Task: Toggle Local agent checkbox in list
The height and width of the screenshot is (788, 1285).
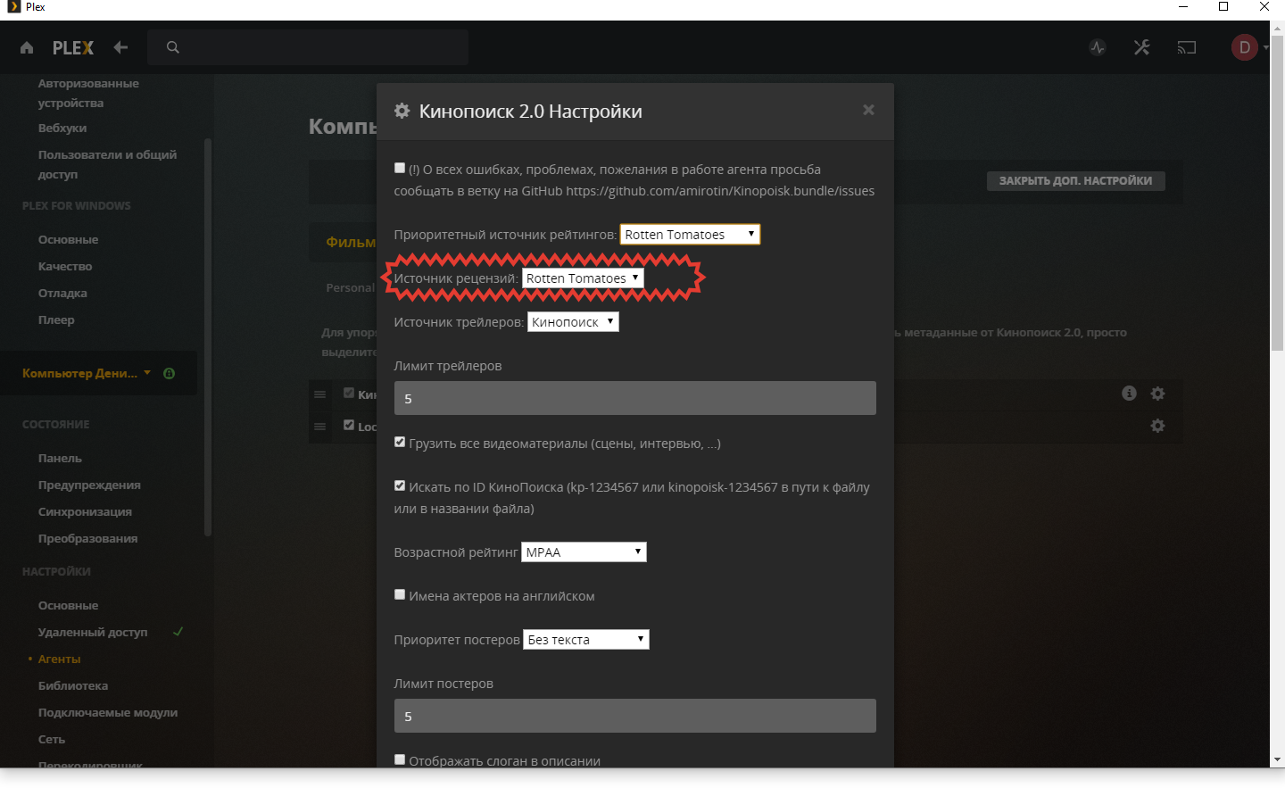Action: [x=349, y=425]
